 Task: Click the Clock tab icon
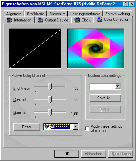coord(77,20)
